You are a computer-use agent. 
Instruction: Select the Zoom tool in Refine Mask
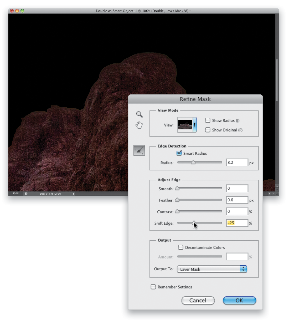[x=140, y=114]
